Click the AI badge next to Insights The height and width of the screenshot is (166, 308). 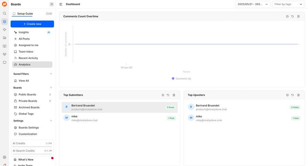pyautogui.click(x=49, y=32)
